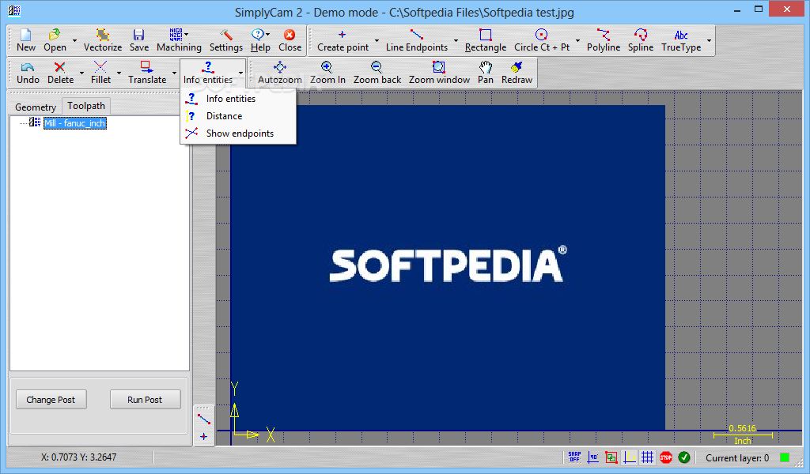Click the Undo button

point(28,73)
